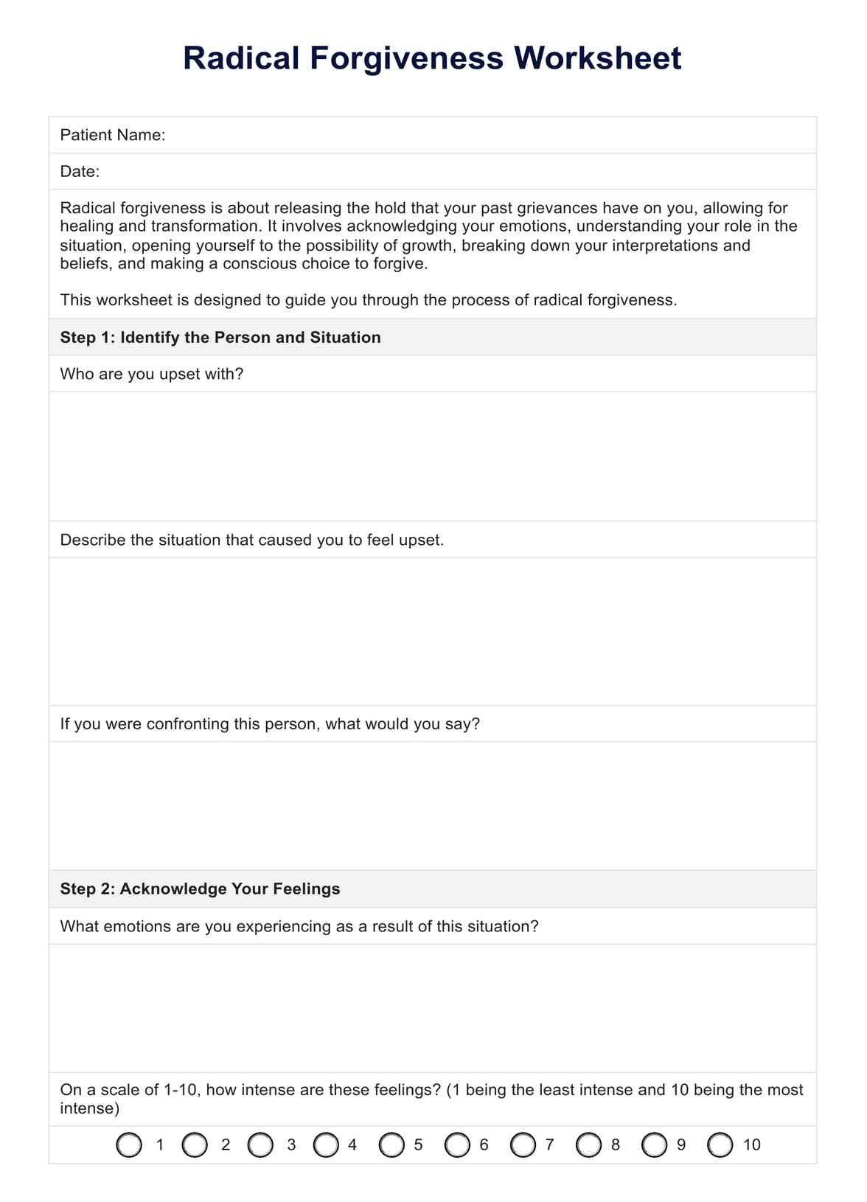
Task: Choose rating 3 on the intensity scale
Action: pos(260,1144)
